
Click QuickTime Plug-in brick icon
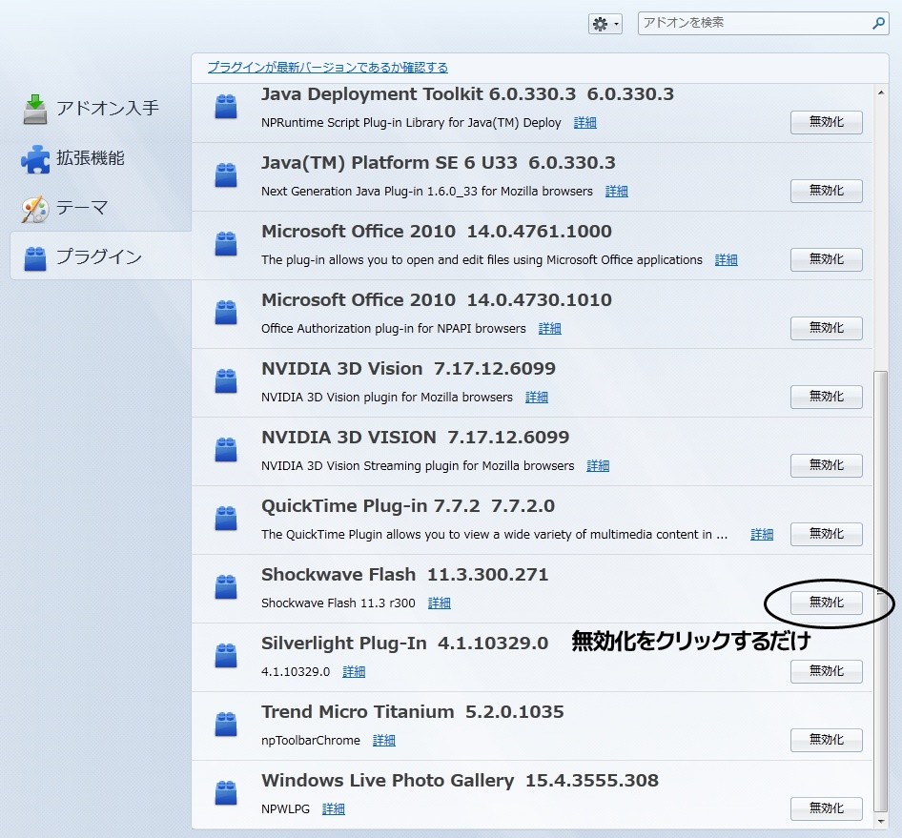[225, 519]
